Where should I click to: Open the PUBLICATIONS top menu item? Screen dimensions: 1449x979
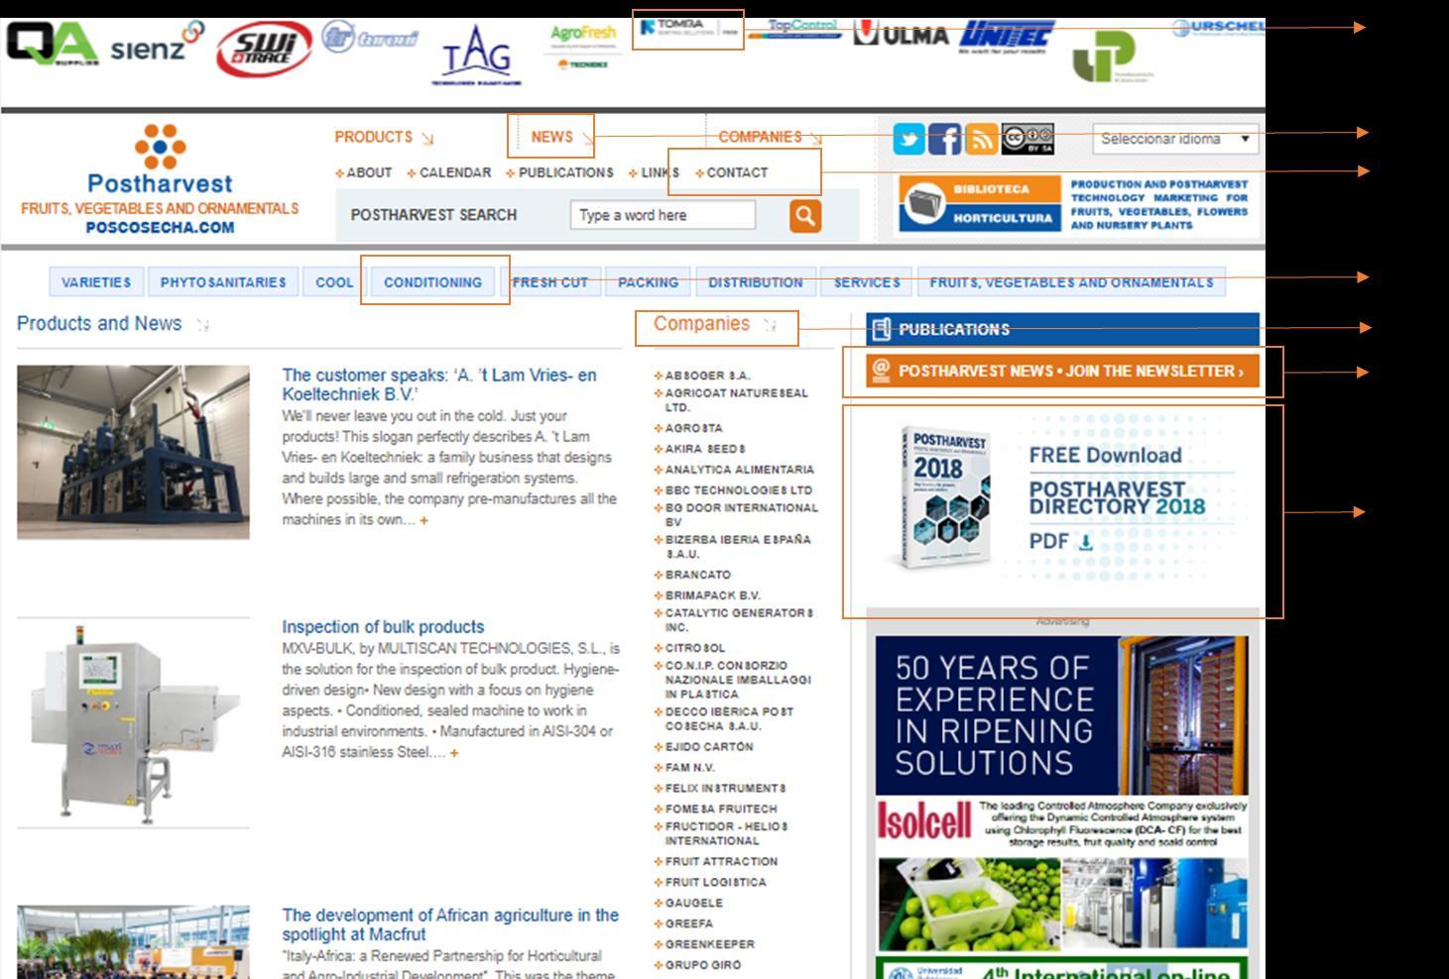559,172
